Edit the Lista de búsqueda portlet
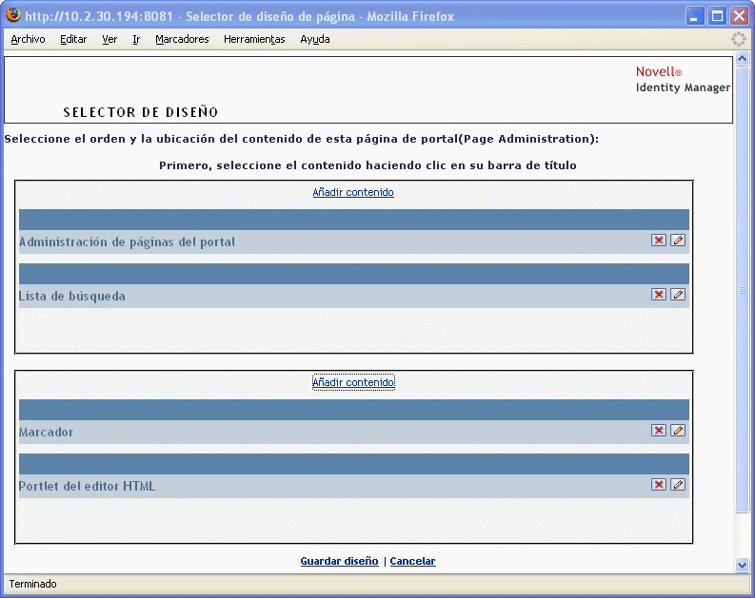 (x=678, y=294)
